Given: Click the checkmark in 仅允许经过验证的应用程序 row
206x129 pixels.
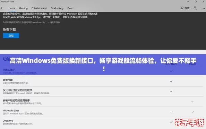Looking at the screenshot, I should click(171, 92).
